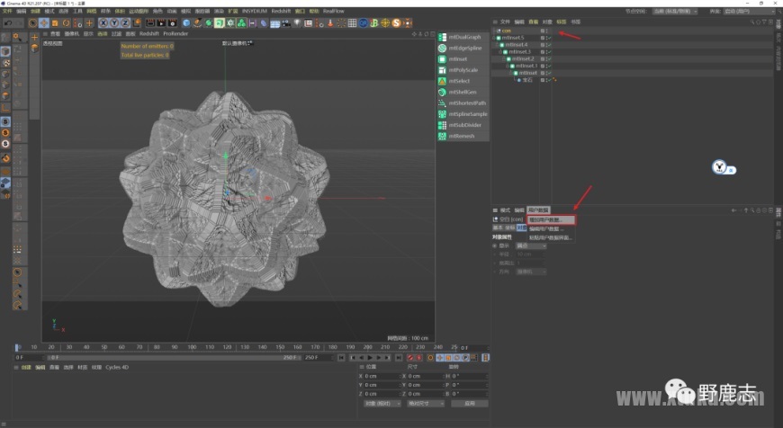Toggle the X axis lock
The image size is (783, 428).
[103, 23]
